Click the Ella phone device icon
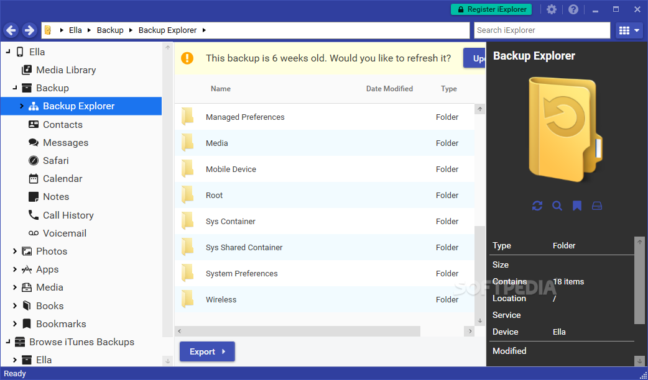The width and height of the screenshot is (648, 380). 20,52
